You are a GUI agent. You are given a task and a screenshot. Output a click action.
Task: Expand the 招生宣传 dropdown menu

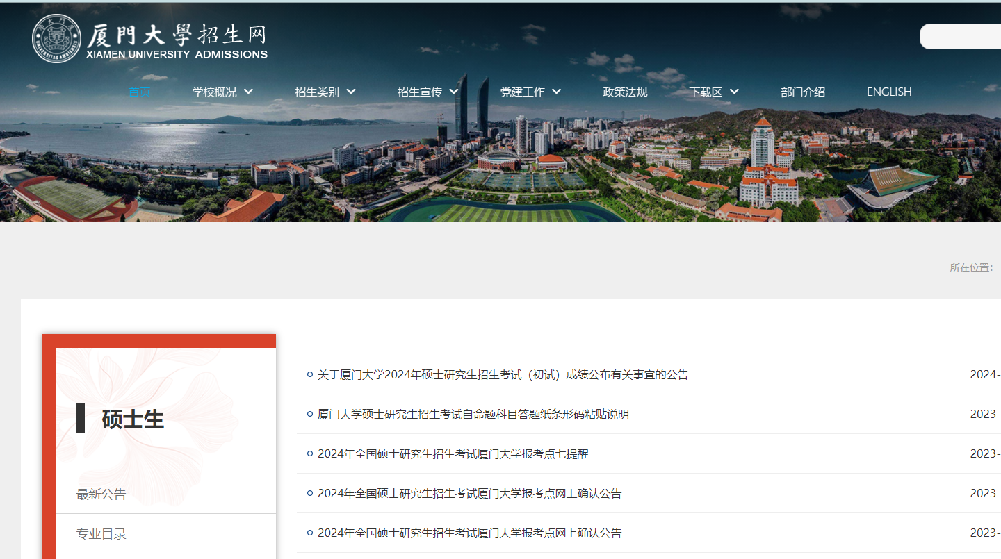tap(427, 91)
